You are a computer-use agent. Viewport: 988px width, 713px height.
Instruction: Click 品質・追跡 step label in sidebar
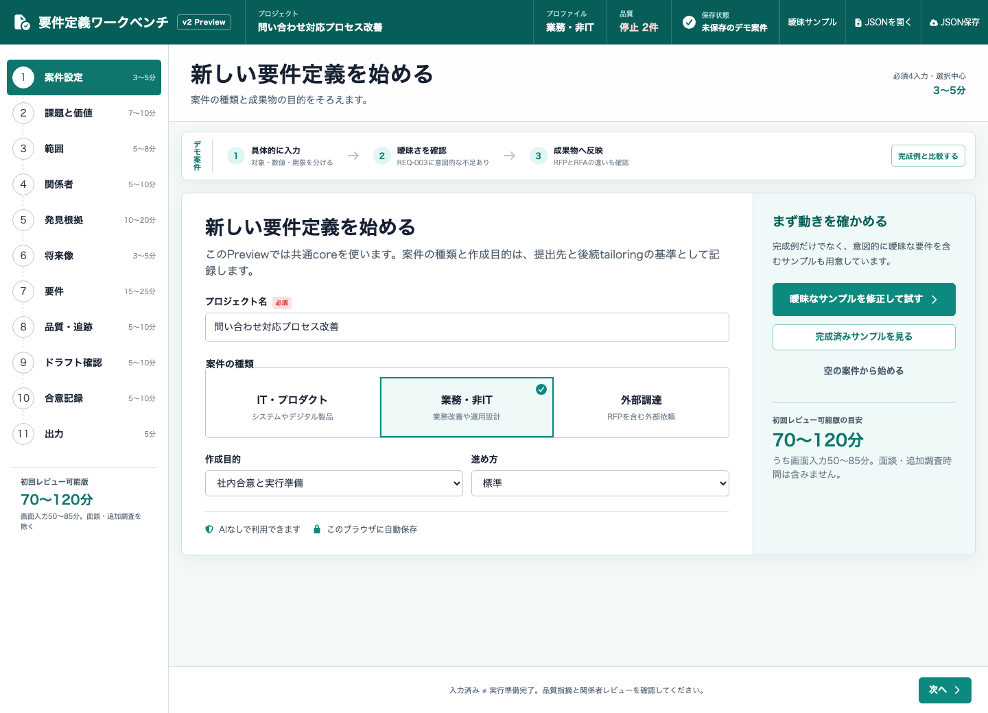(x=69, y=327)
